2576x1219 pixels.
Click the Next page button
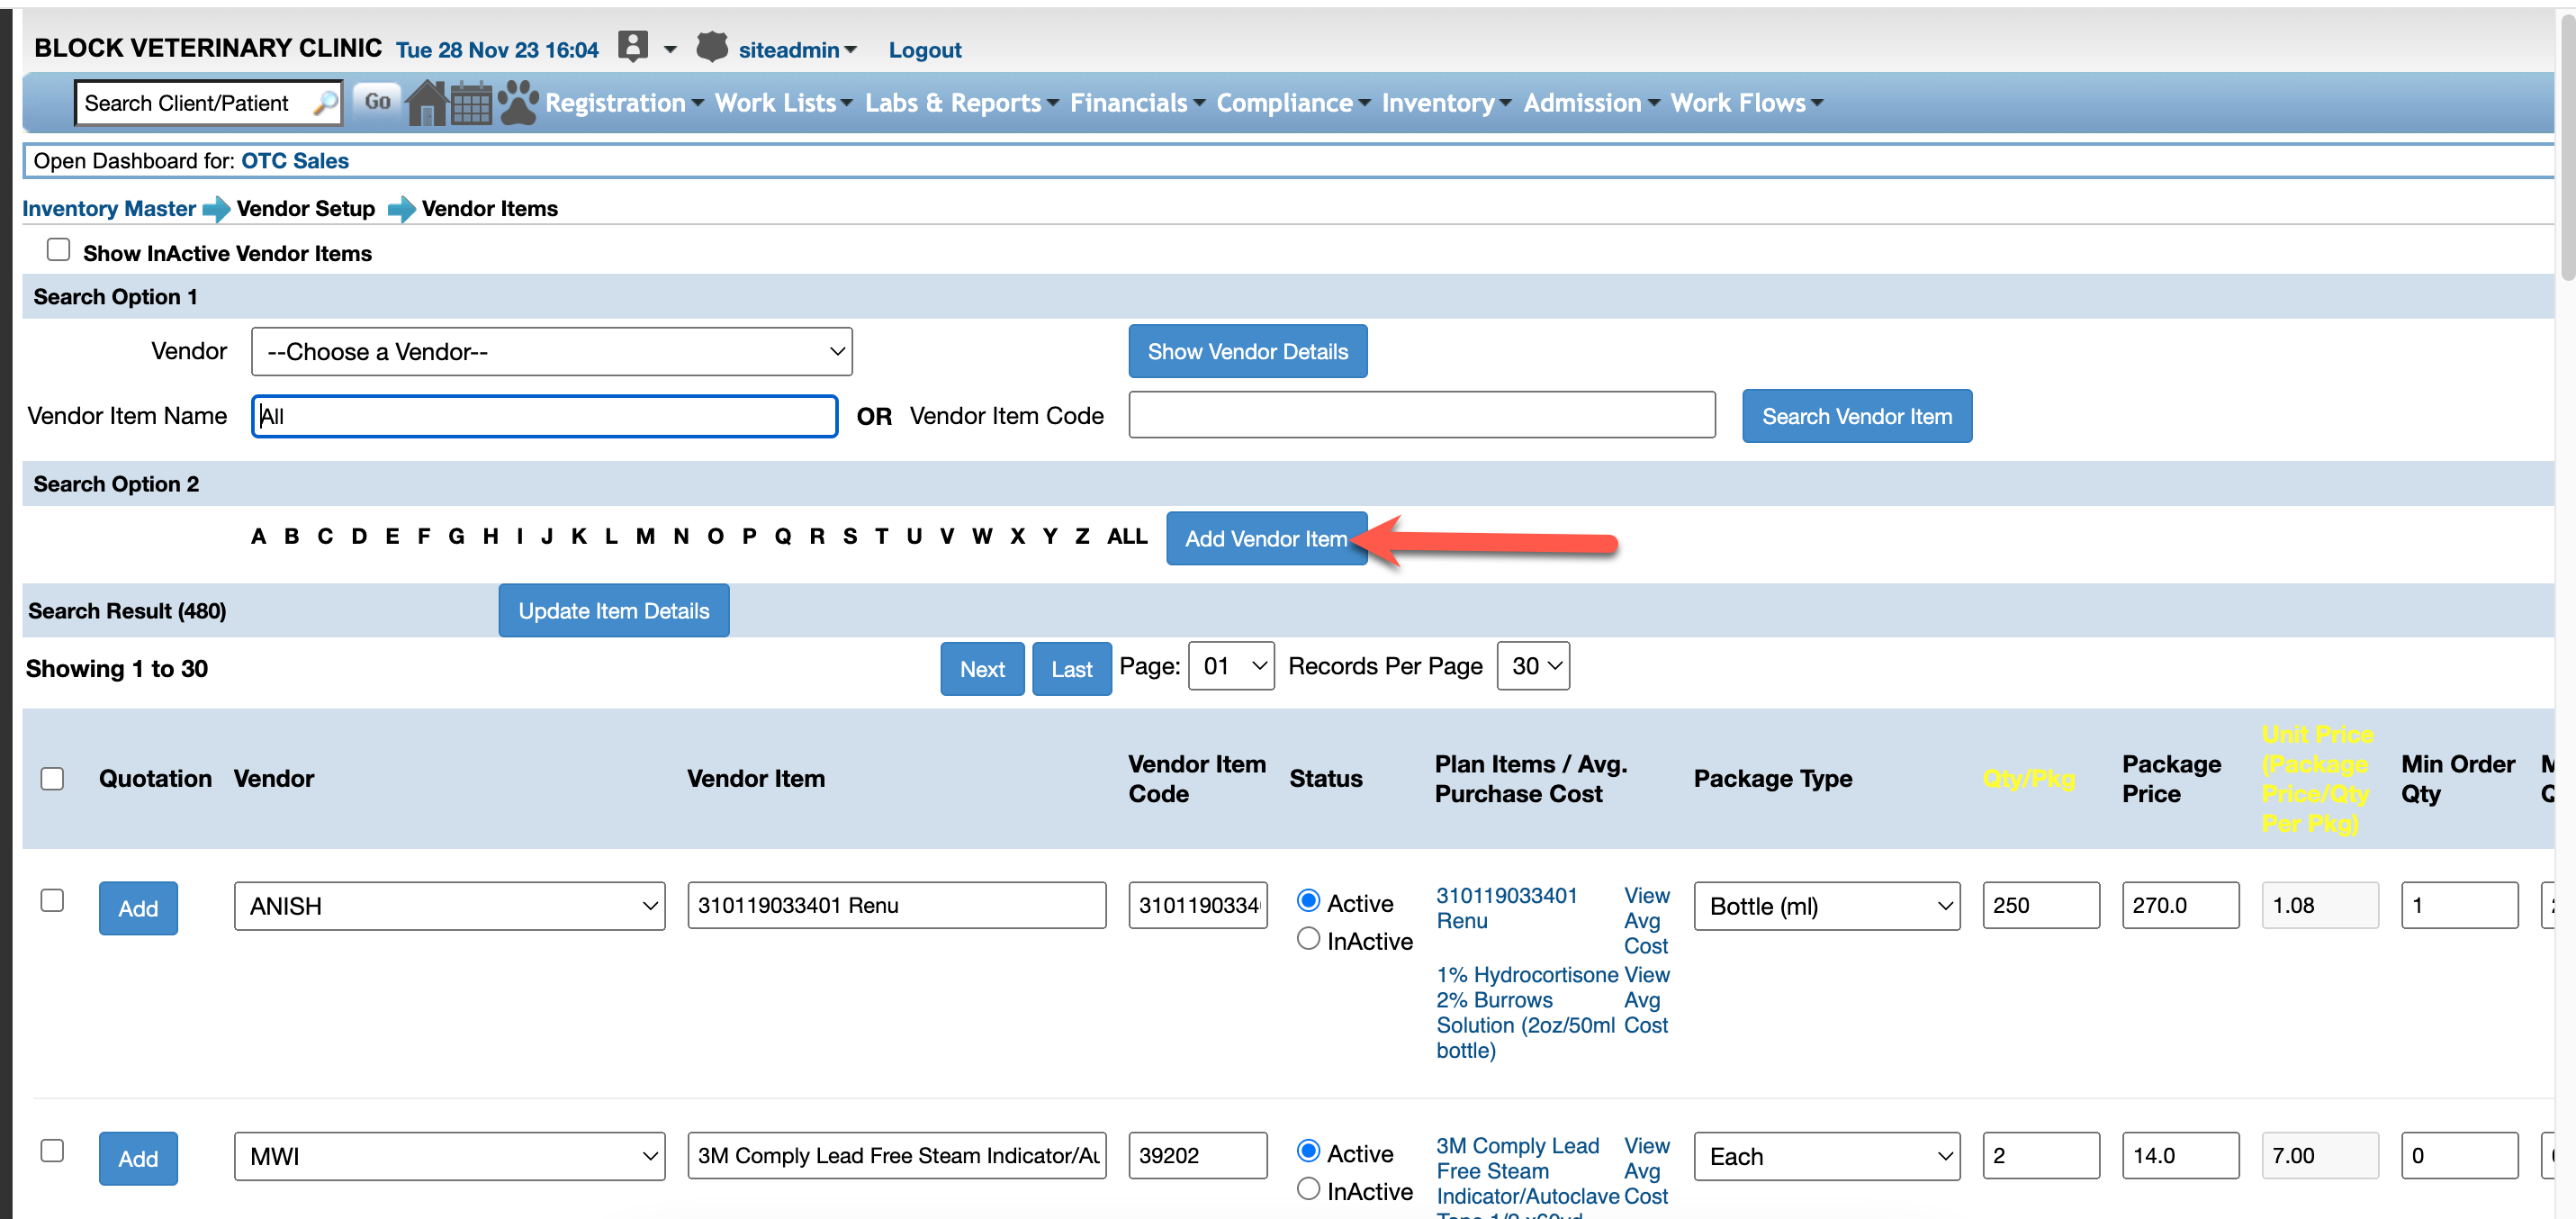(982, 669)
